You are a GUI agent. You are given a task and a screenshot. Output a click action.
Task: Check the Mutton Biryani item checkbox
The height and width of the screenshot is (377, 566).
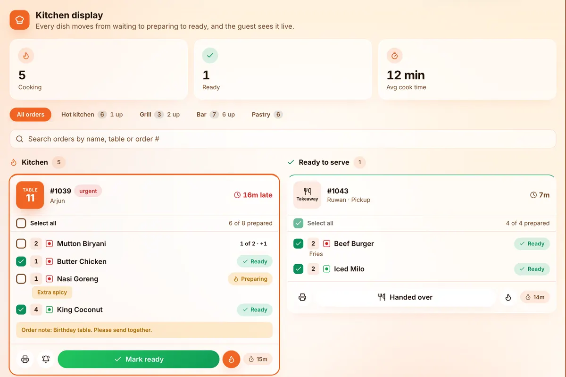pos(21,243)
